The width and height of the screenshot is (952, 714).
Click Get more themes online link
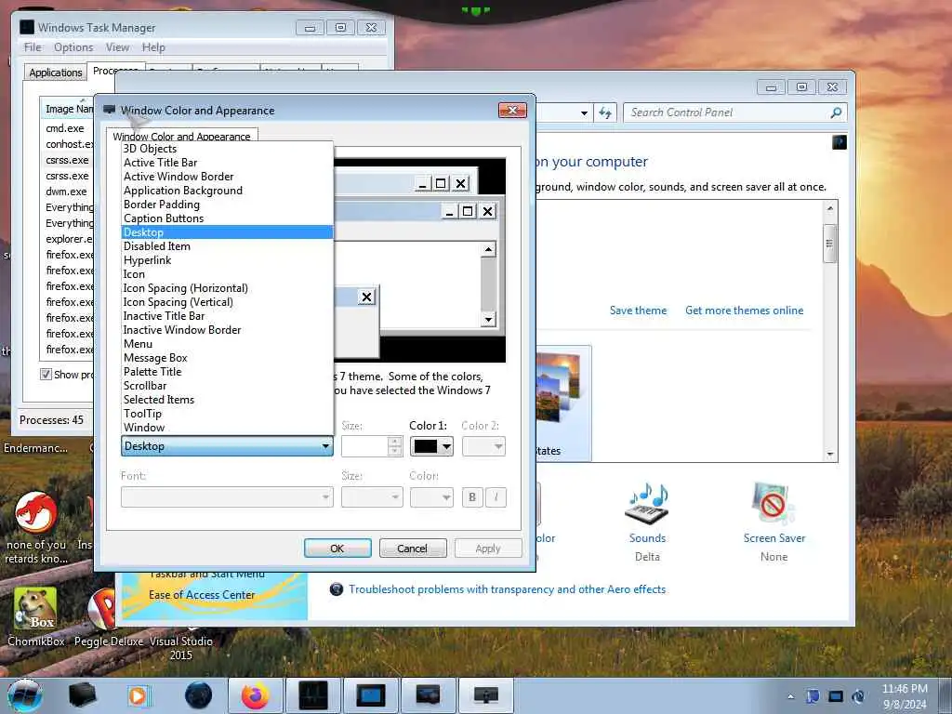pos(745,311)
